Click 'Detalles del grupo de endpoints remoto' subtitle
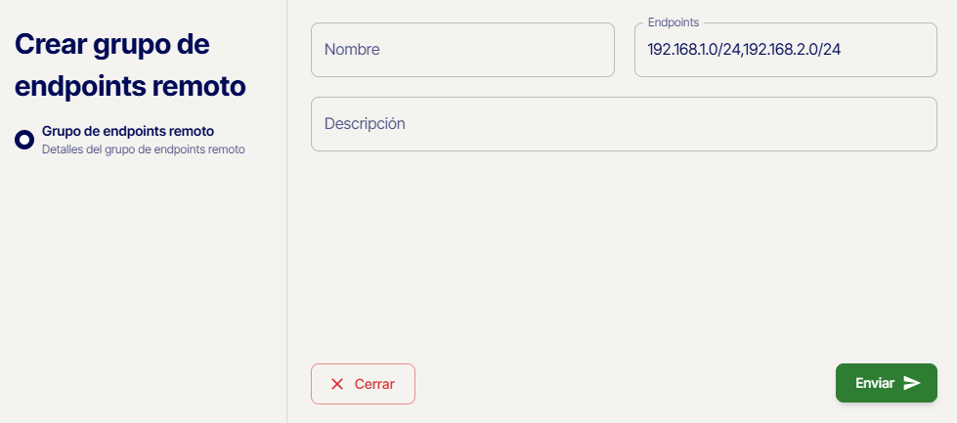The height and width of the screenshot is (423, 957). point(143,150)
